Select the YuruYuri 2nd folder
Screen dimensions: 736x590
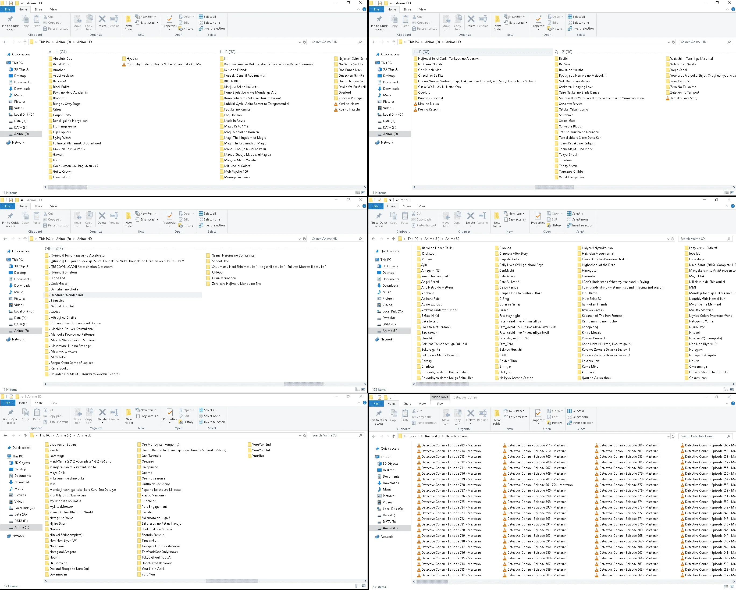pyautogui.click(x=259, y=445)
